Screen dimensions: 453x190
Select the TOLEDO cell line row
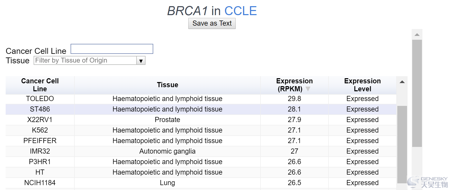(x=201, y=99)
